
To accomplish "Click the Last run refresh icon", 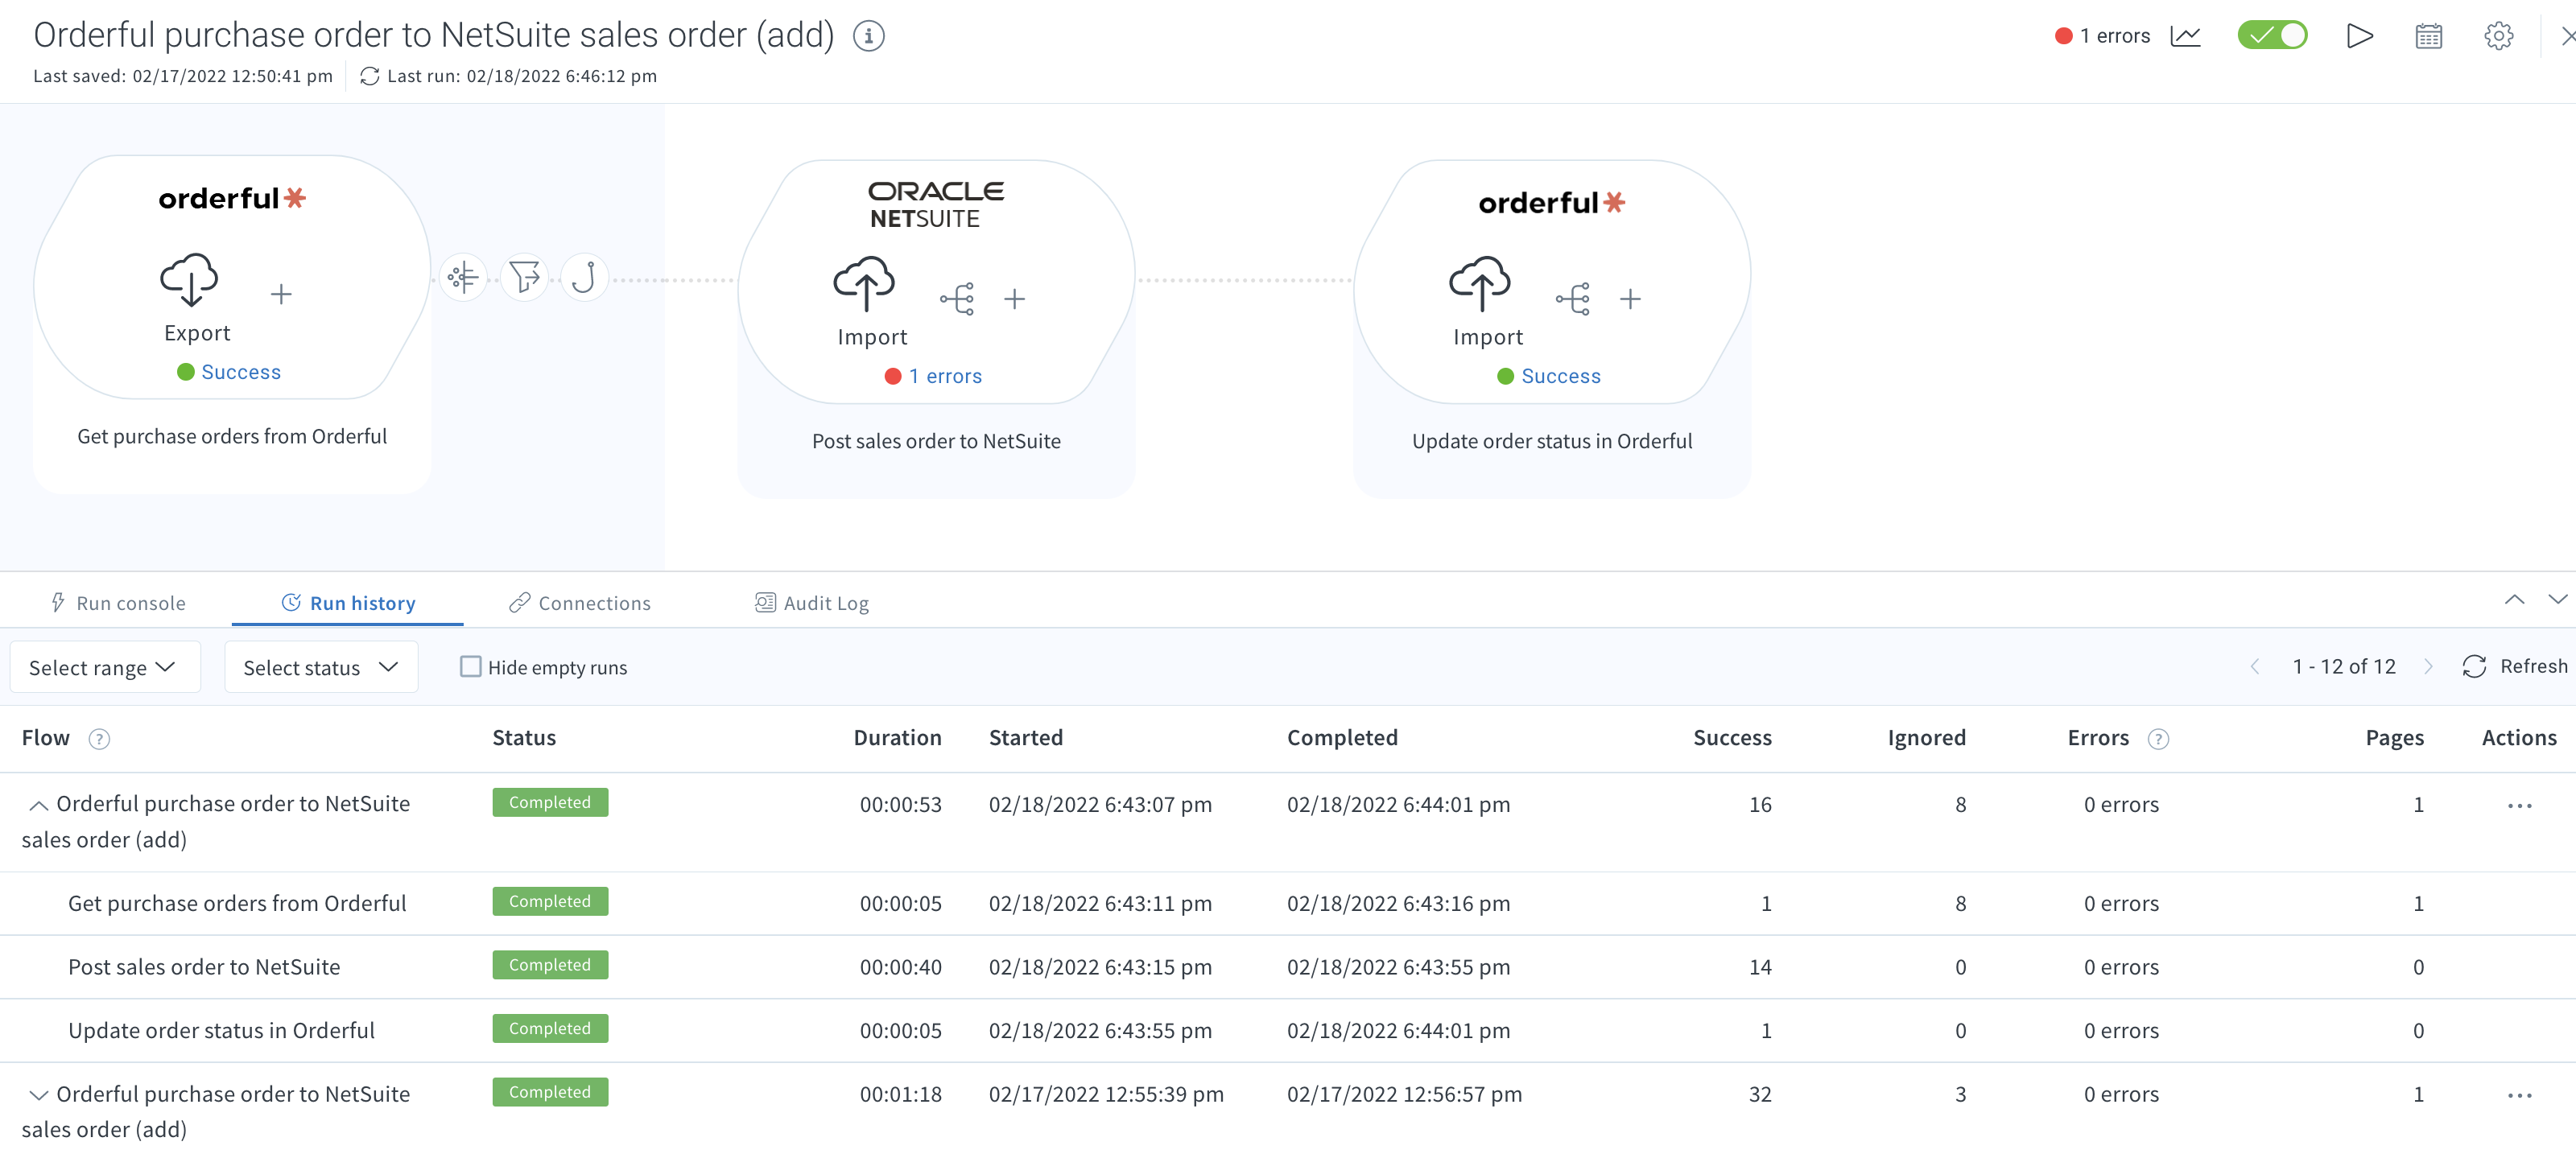I will (x=369, y=76).
